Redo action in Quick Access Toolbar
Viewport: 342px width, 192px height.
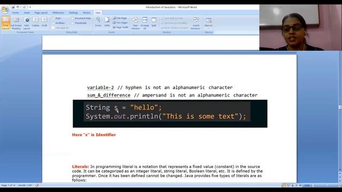24,7
